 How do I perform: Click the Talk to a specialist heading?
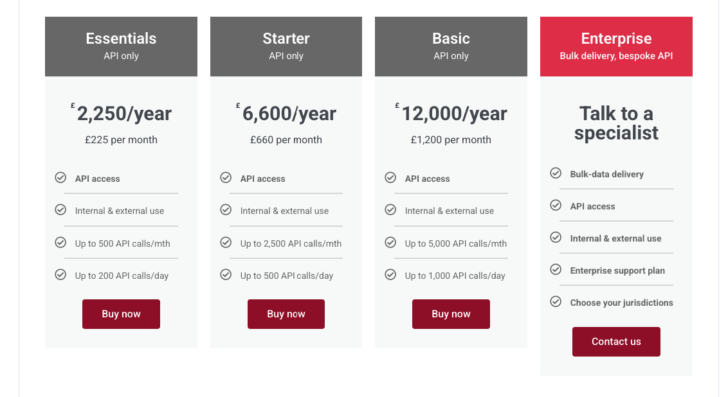(616, 123)
